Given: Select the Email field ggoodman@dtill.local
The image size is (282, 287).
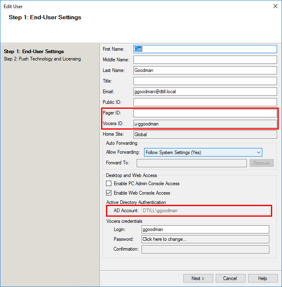Looking at the screenshot, I should coord(205,92).
